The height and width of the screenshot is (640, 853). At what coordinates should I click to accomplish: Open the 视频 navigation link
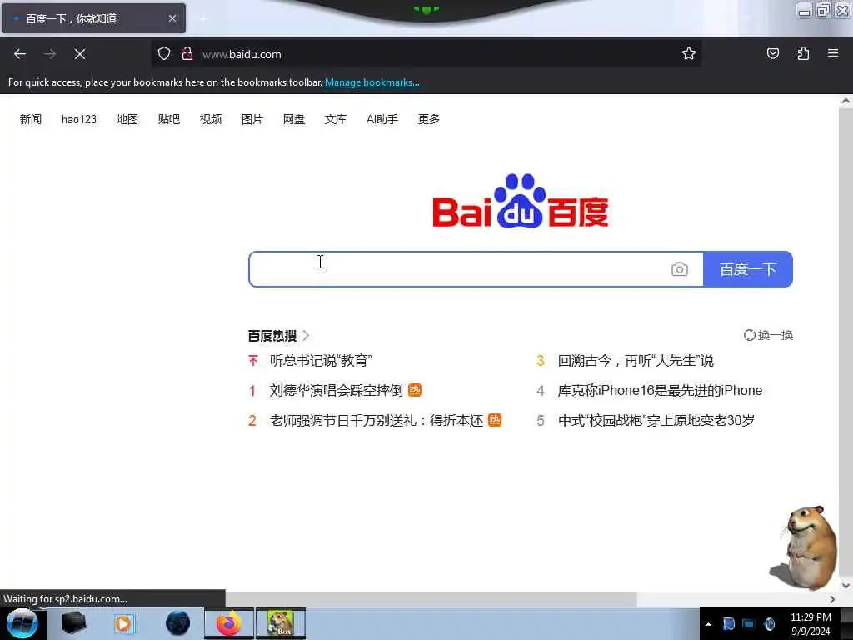211,119
